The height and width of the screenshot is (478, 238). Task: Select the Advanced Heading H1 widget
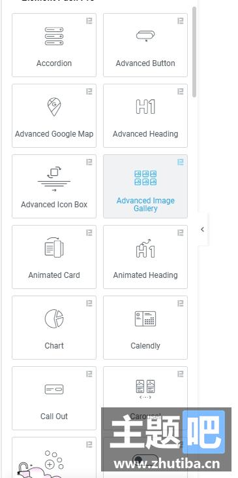coord(145,116)
